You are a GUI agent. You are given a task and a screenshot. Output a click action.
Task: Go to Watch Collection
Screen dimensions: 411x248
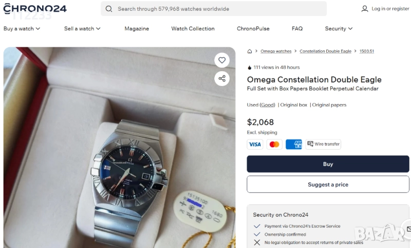[x=193, y=29]
